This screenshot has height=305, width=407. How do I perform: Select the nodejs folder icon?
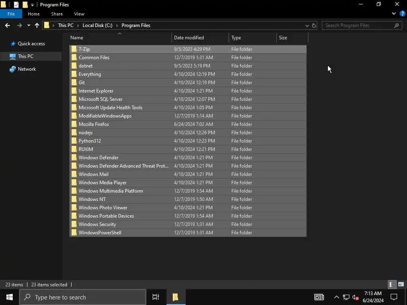[x=74, y=133]
